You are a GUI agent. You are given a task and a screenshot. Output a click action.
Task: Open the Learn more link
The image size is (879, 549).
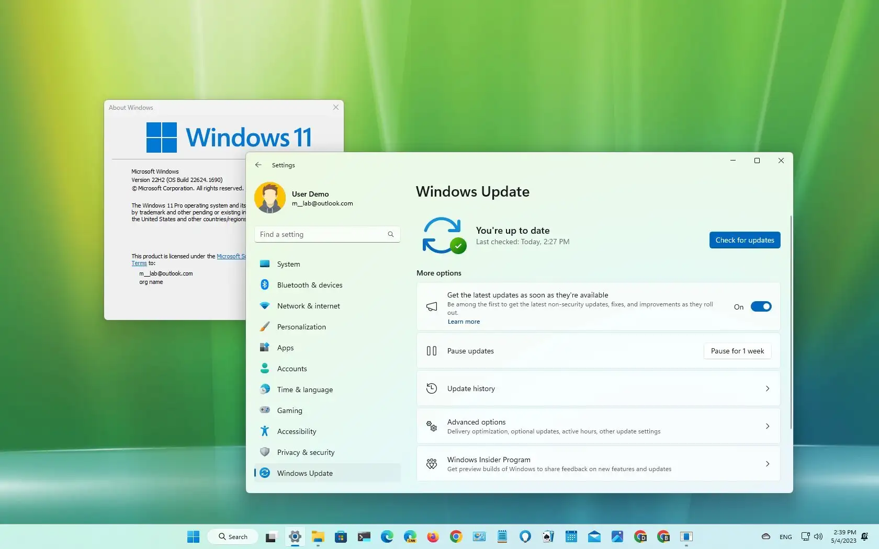pos(463,321)
